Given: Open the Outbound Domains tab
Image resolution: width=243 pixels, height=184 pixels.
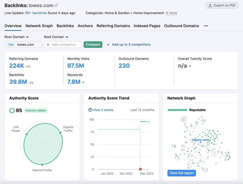Looking at the screenshot, I should (181, 26).
